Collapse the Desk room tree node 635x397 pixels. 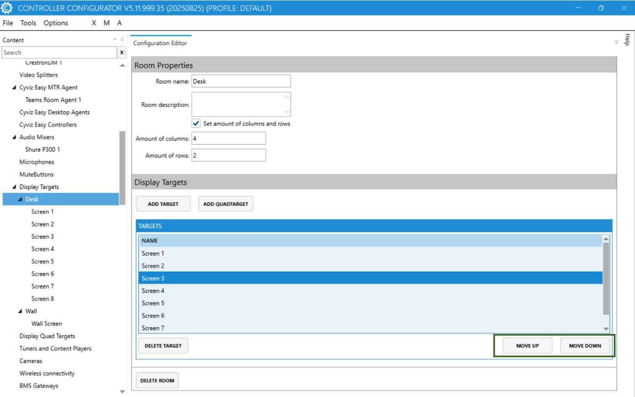click(x=20, y=199)
